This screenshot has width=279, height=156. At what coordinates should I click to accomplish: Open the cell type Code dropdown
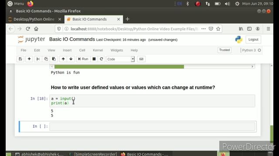[x=120, y=59]
